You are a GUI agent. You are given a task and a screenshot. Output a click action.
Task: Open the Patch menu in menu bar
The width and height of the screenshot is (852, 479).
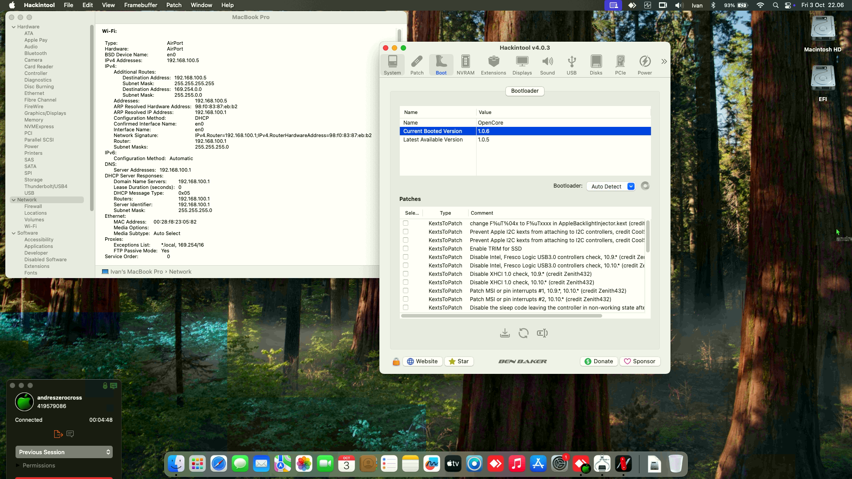coord(174,5)
